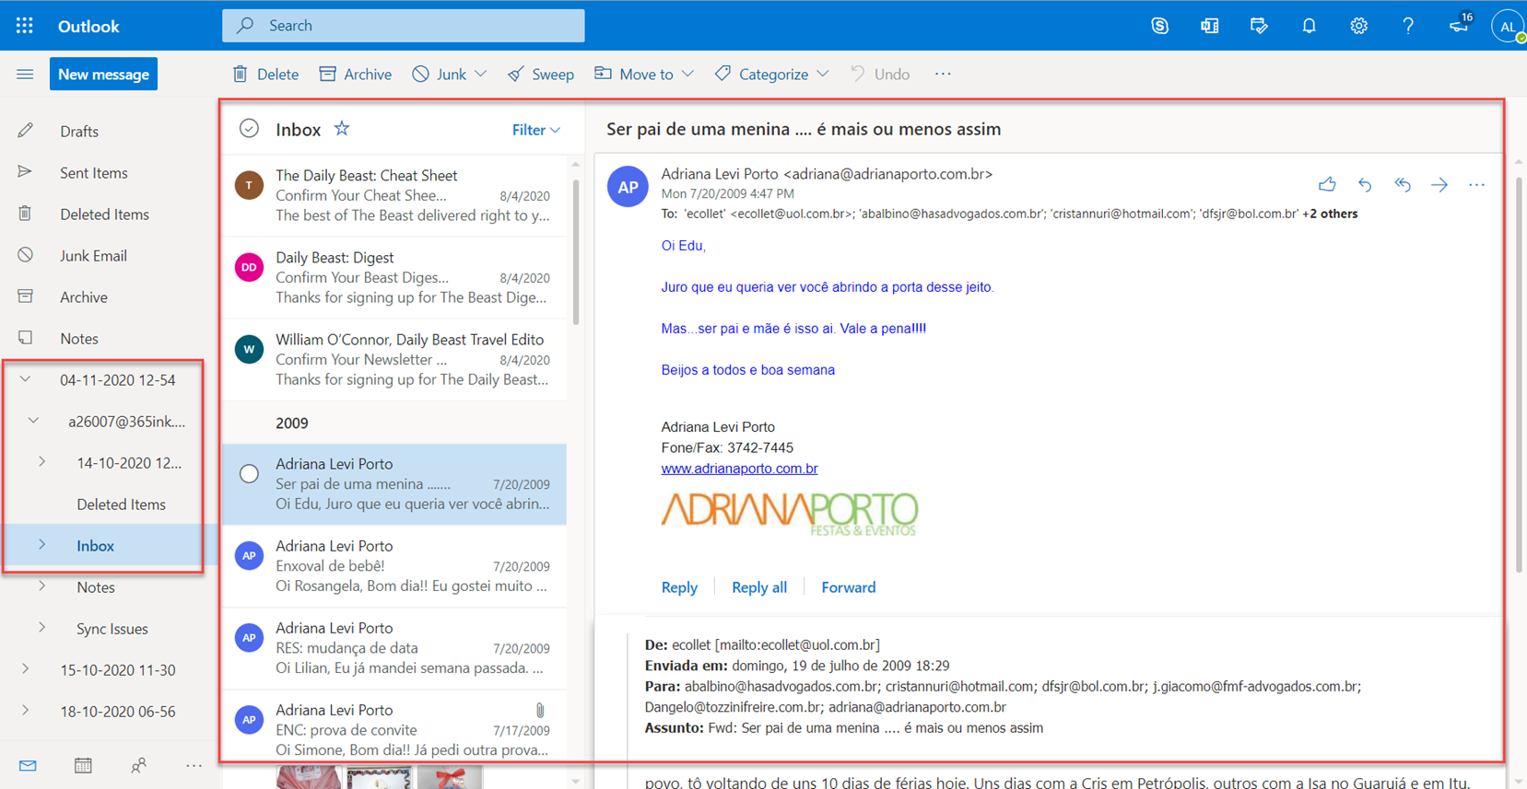Open toolbar more options ellipsis
The image size is (1527, 789).
943,74
